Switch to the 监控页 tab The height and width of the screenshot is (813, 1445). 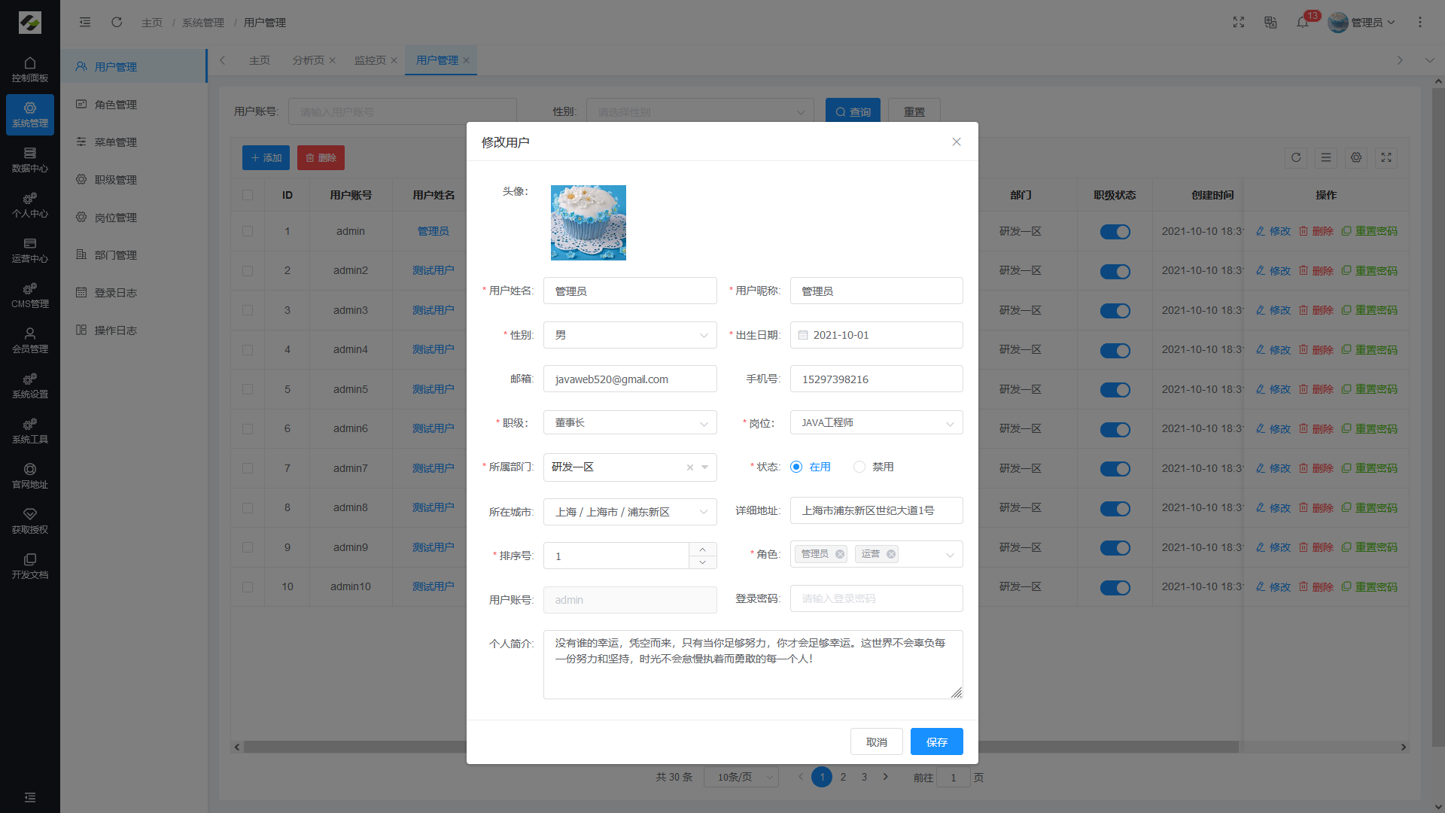pos(370,60)
